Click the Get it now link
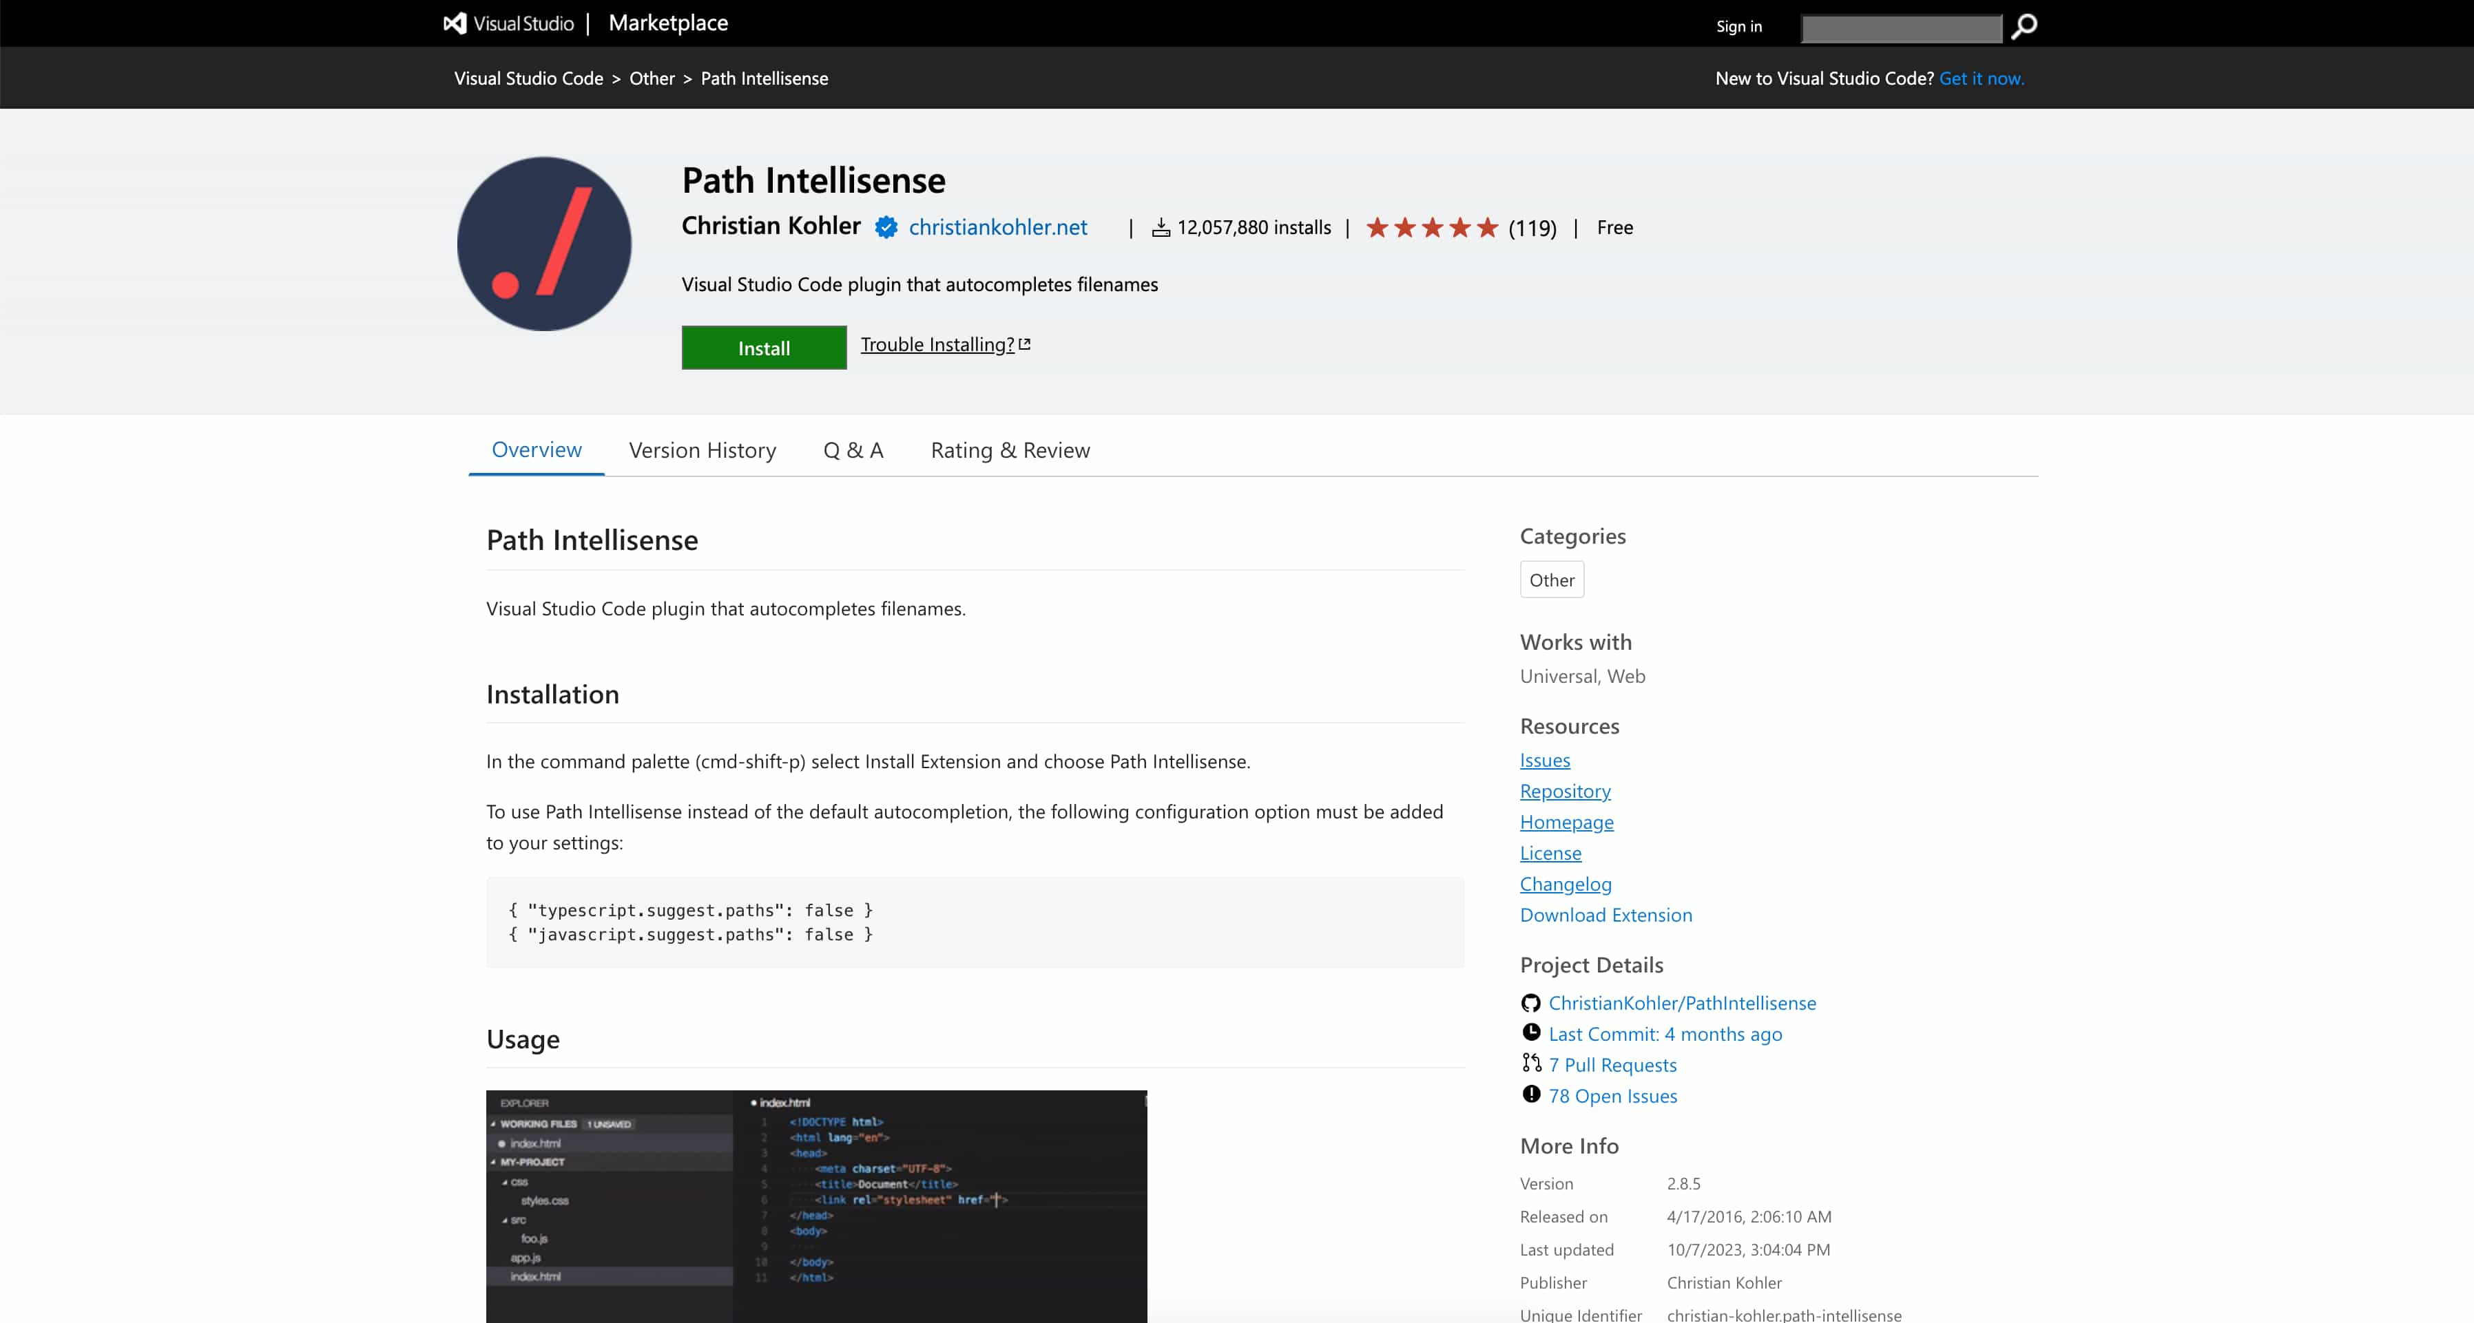The image size is (2474, 1323). tap(1982, 78)
